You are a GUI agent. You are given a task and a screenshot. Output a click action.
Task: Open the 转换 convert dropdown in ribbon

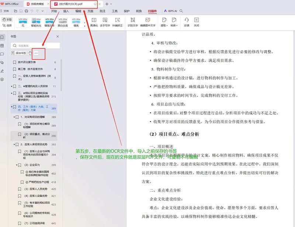pyautogui.click(x=174, y=22)
